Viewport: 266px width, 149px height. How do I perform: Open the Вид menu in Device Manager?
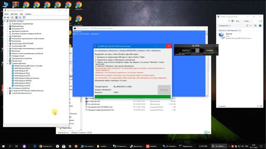[21, 14]
